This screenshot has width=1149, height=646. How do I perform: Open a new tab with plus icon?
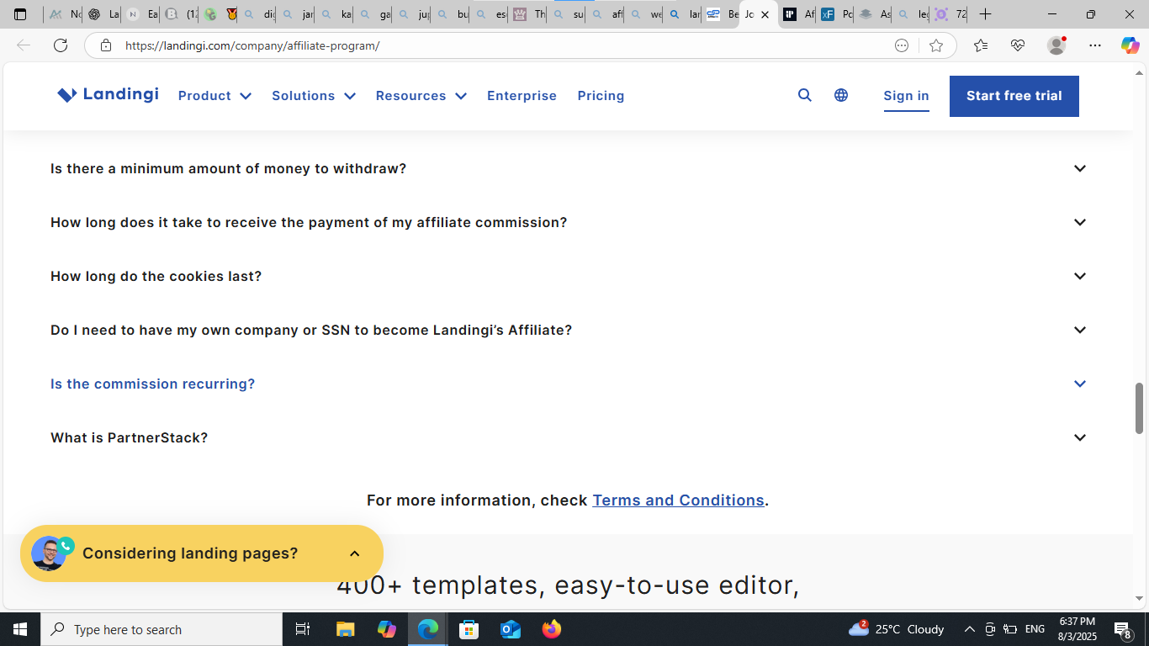click(x=985, y=14)
